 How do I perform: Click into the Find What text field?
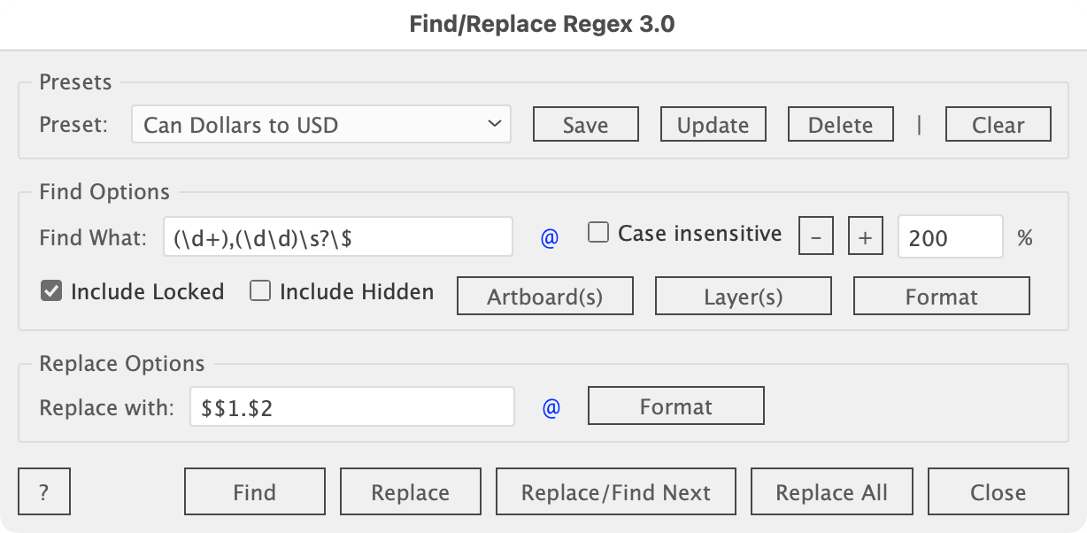[x=337, y=237]
